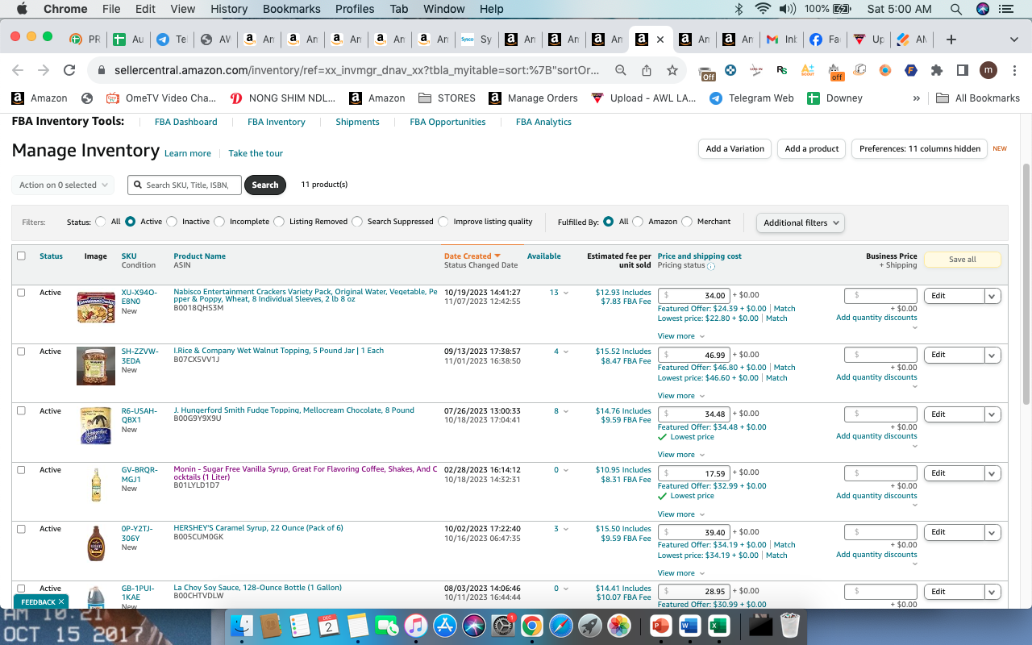
Task: Open System Preferences from the Dock
Action: coord(503,625)
